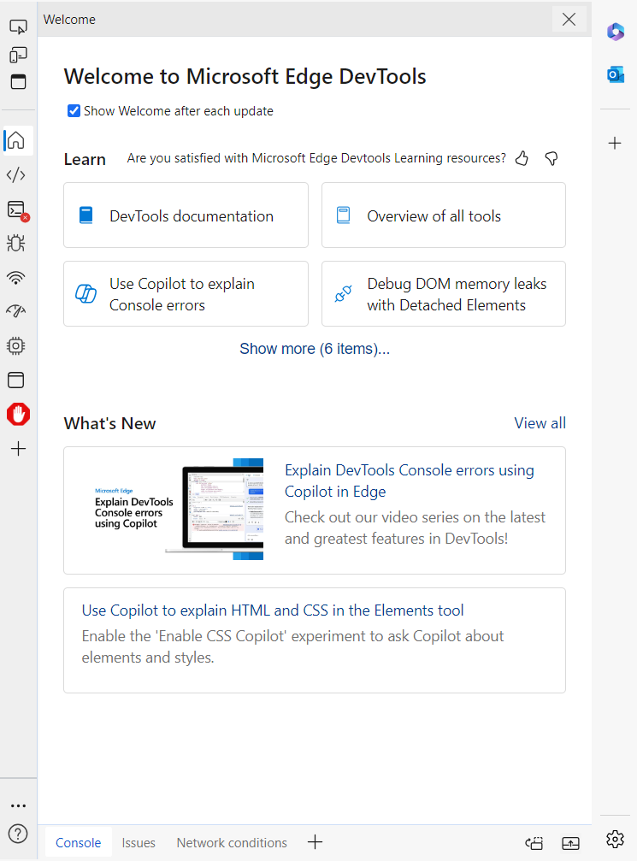Open Explain DevTools Console errors article link
Image resolution: width=637 pixels, height=861 pixels.
pos(409,481)
